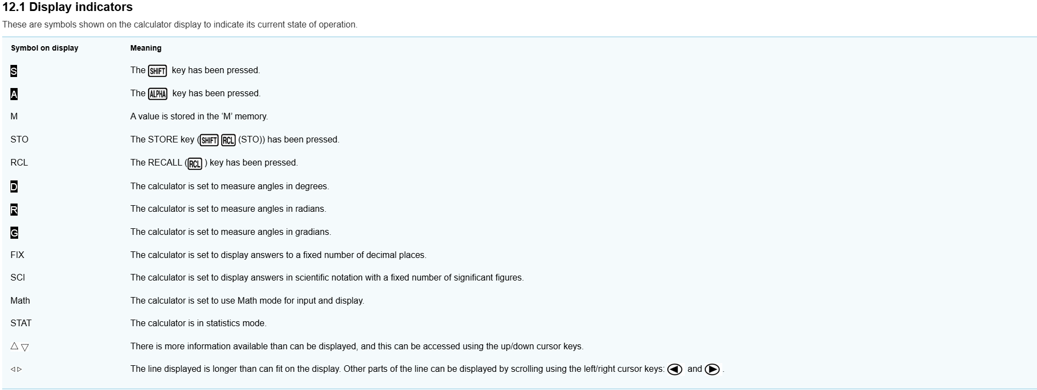Click the inverted A alpha indicator symbol
This screenshot has width=1037, height=390.
click(x=14, y=94)
